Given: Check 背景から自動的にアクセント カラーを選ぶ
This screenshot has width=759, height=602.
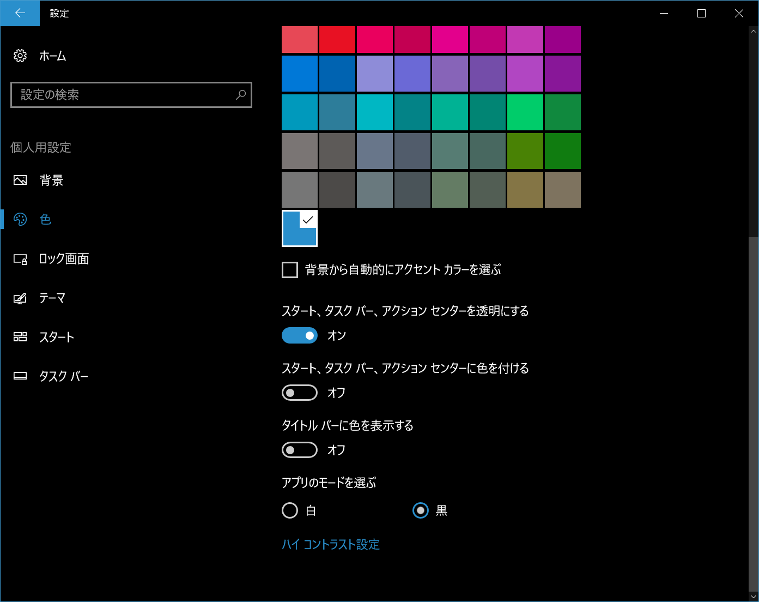Looking at the screenshot, I should click(289, 269).
